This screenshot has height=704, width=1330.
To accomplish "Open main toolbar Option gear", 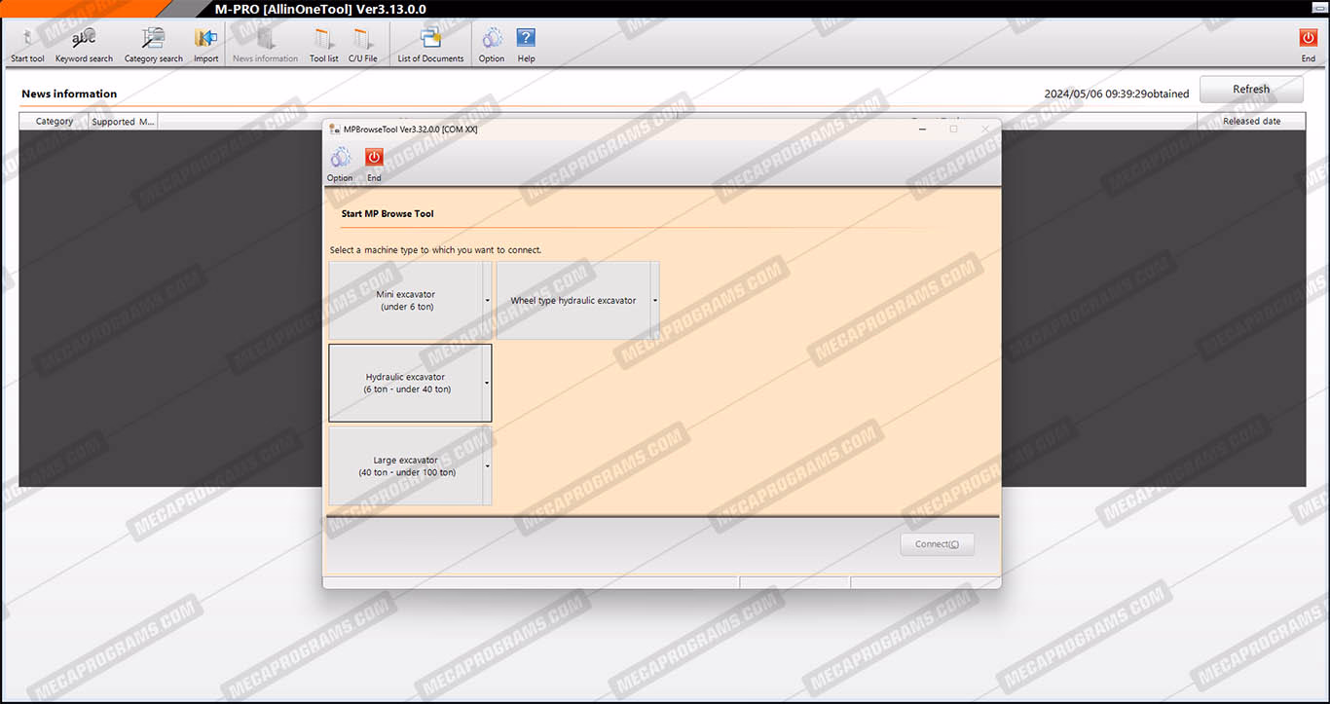I will point(492,45).
